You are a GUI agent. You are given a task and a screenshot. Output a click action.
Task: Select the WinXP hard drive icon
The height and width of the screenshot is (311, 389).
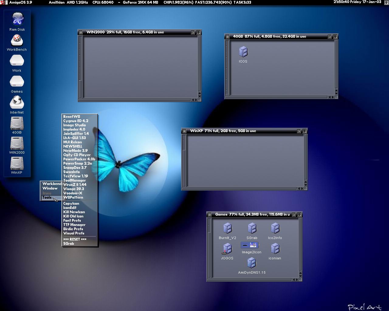point(17,164)
